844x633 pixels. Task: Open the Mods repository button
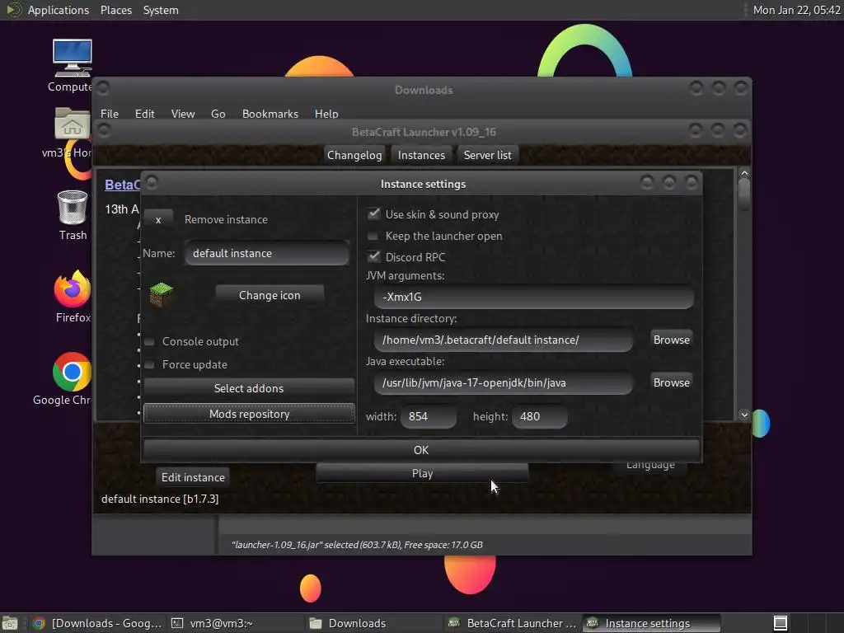click(x=249, y=414)
